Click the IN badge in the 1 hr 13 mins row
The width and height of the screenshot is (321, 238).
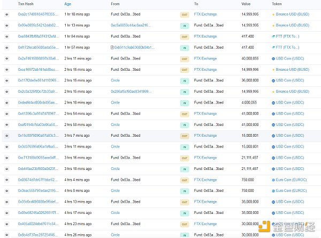(185, 26)
